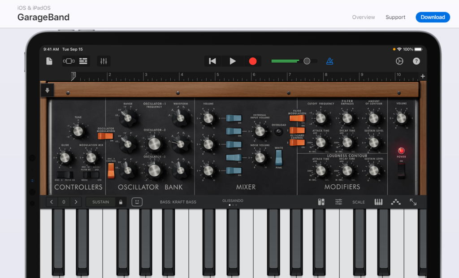Click the Cutoff Frequency knob
The image size is (459, 278).
[x=320, y=118]
